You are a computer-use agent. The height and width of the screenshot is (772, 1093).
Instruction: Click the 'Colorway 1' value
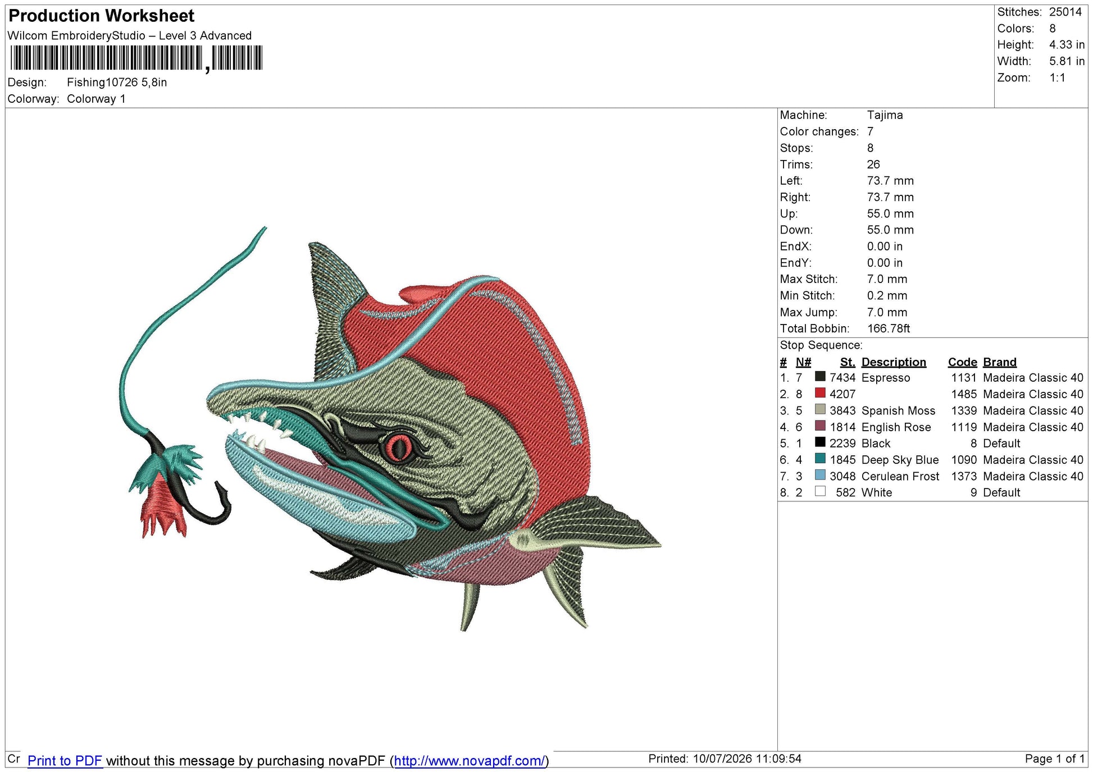pos(96,99)
